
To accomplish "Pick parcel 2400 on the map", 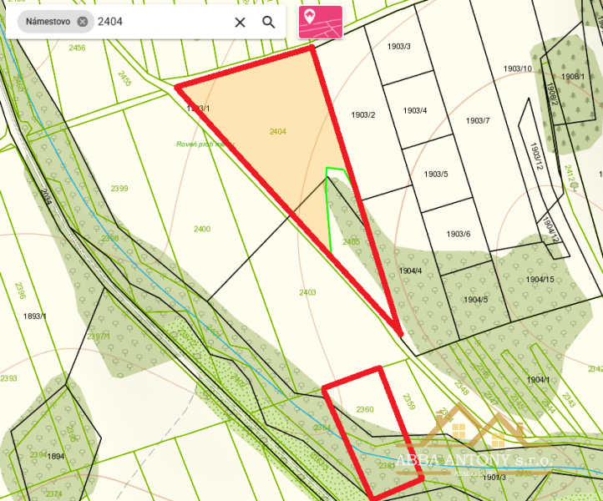I will pos(202,229).
